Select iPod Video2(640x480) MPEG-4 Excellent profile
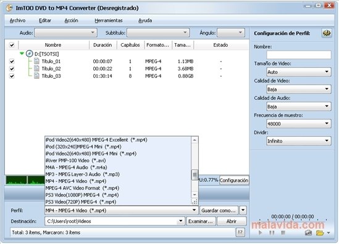339x244 pixels. (118, 140)
